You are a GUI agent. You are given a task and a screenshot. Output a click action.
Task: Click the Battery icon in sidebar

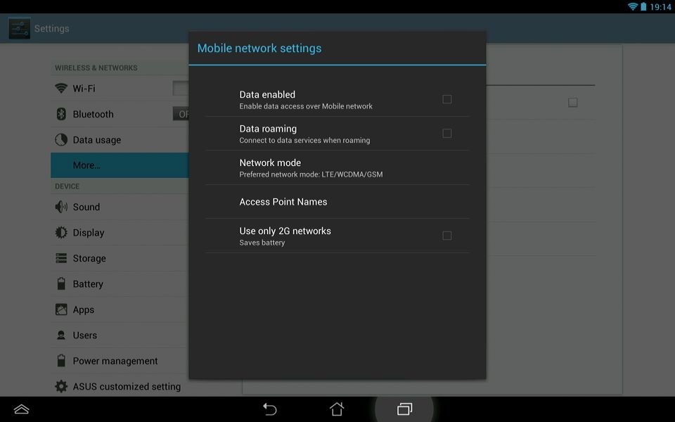(x=61, y=283)
